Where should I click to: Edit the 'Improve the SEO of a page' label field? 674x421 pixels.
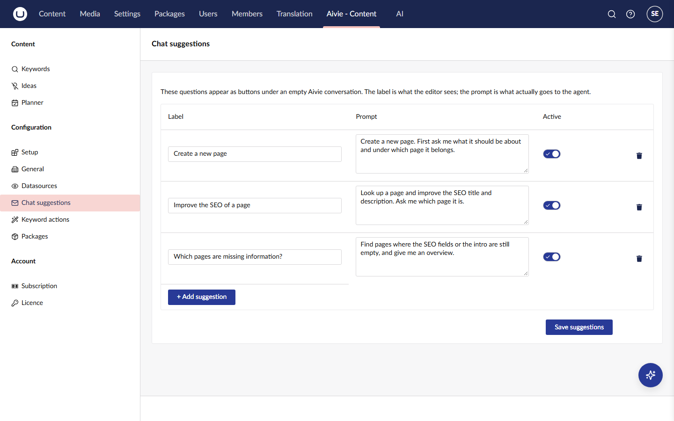click(x=255, y=205)
